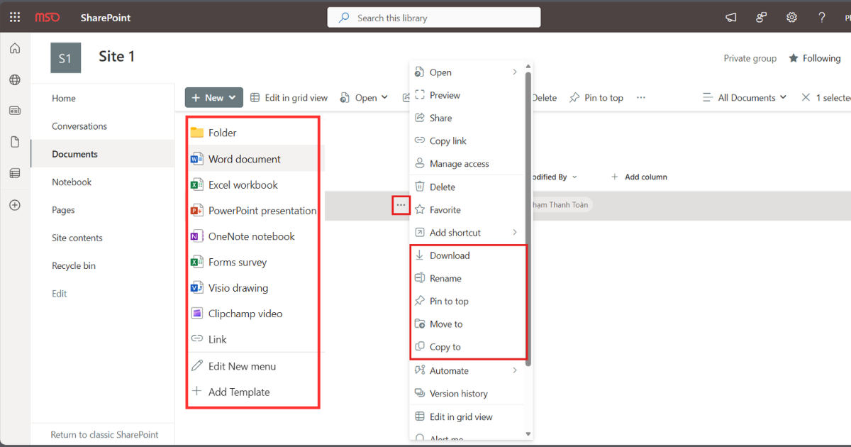Toggle Following for Site 1
This screenshot has width=851, height=447.
click(814, 57)
